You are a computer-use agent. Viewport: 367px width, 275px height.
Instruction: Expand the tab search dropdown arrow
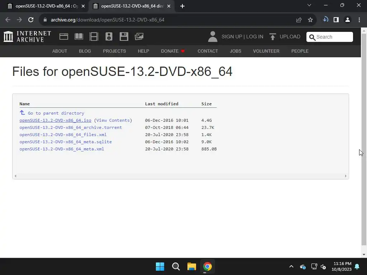(x=309, y=5)
